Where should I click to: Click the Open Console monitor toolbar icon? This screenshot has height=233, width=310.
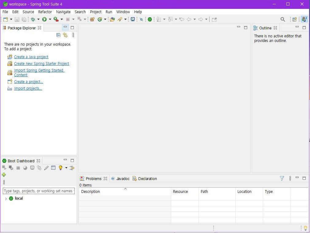click(133, 19)
